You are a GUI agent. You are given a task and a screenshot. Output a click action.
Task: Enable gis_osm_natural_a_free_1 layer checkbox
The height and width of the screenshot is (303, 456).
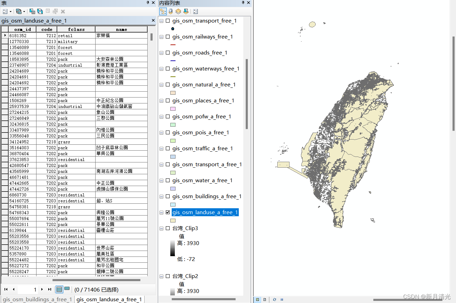(x=168, y=85)
